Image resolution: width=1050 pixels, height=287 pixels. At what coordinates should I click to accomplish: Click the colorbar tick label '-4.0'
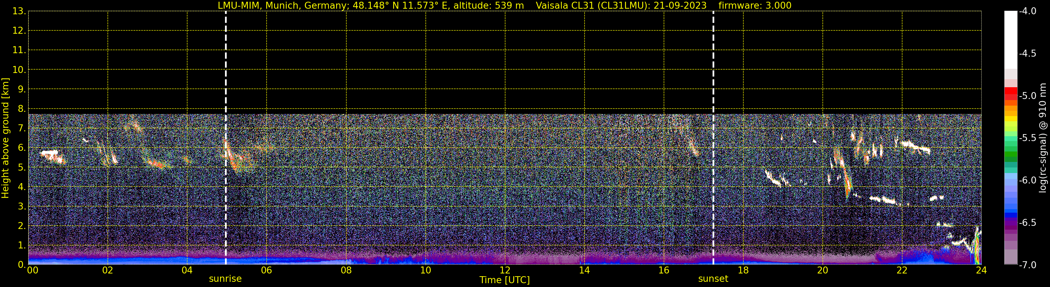pos(1027,11)
